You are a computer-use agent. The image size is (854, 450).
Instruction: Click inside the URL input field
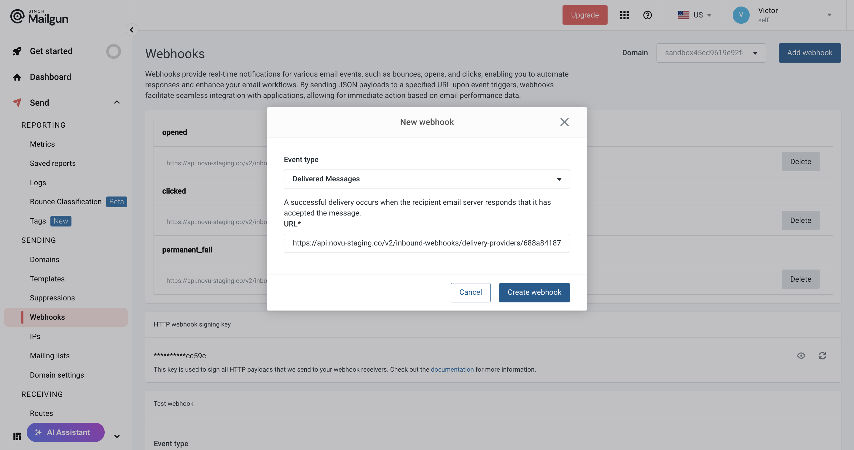pos(426,243)
